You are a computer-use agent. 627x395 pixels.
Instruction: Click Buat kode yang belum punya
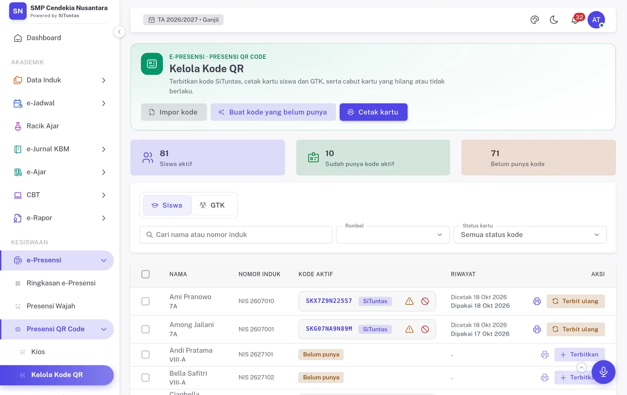tap(273, 112)
